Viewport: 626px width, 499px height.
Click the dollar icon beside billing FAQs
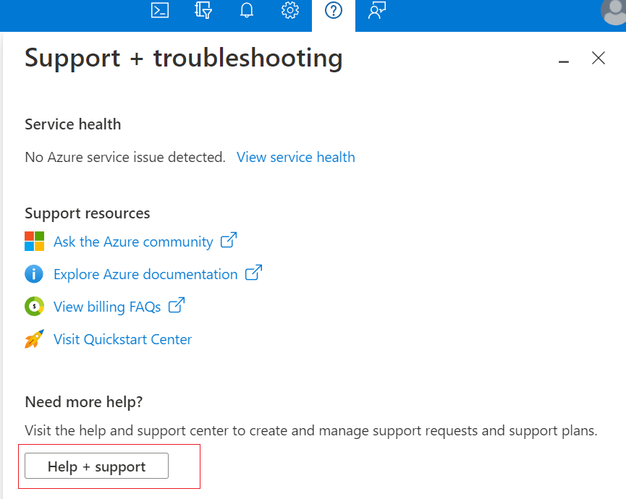tap(33, 306)
